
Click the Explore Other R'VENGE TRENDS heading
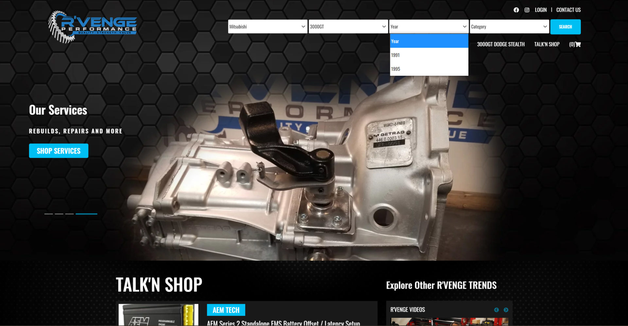(x=441, y=286)
